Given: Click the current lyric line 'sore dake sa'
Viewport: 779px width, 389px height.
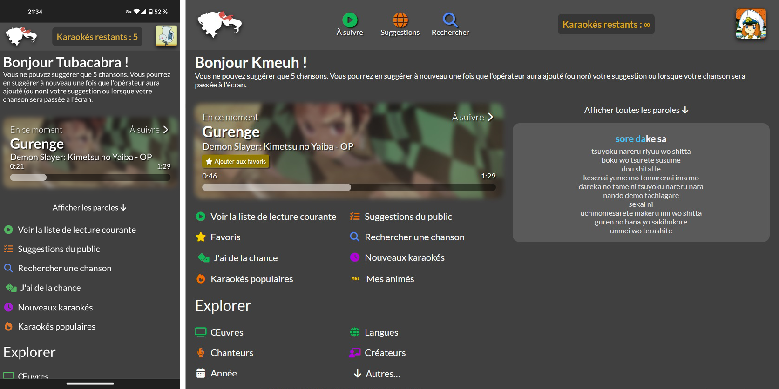Looking at the screenshot, I should pyautogui.click(x=641, y=138).
